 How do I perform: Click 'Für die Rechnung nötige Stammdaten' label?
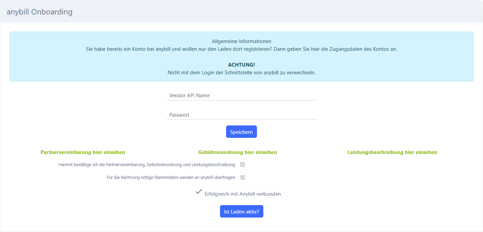(x=171, y=178)
